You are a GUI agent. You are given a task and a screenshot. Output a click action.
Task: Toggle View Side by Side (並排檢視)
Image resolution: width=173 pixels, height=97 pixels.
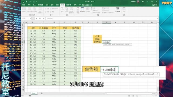[x=105, y=8]
